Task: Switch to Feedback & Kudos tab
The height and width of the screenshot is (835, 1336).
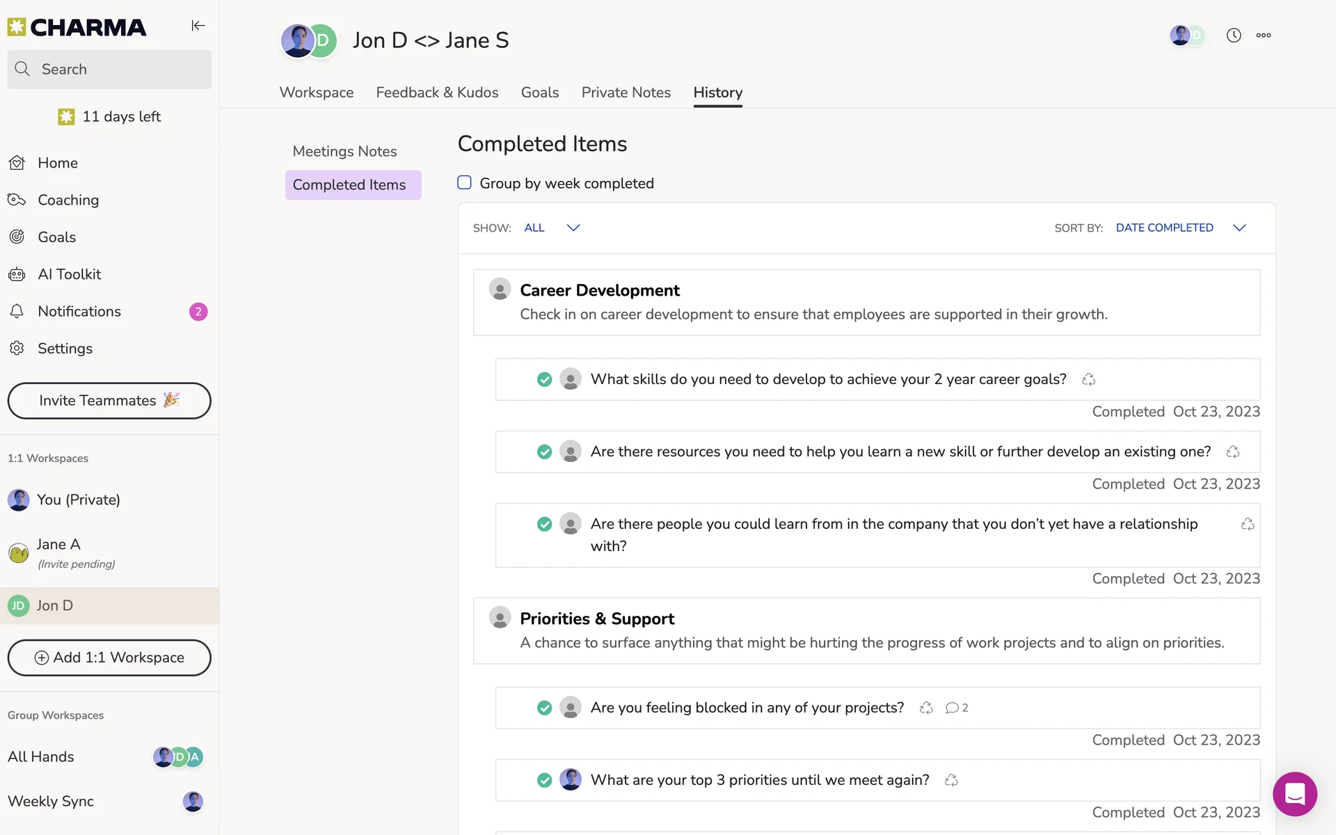Action: (x=437, y=93)
